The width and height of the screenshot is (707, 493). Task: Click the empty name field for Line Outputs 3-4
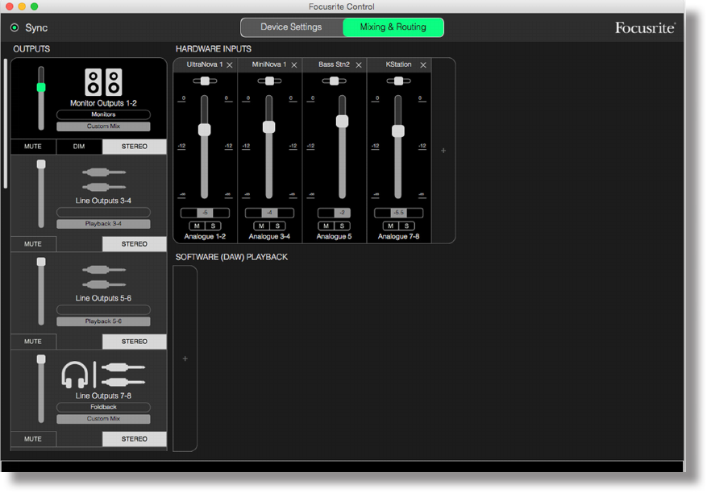[103, 212]
